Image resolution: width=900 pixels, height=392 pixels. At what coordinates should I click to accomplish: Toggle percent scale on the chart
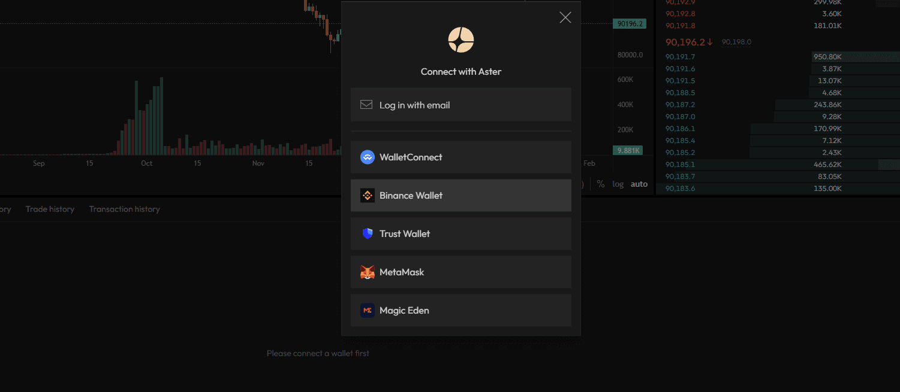[x=601, y=184]
